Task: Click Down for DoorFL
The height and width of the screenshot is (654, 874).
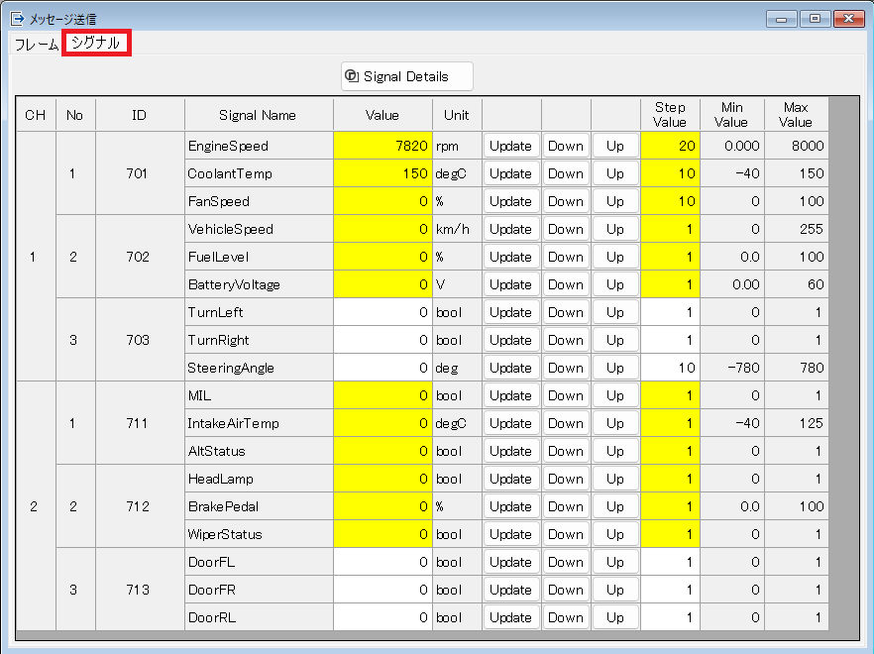Action: 566,562
